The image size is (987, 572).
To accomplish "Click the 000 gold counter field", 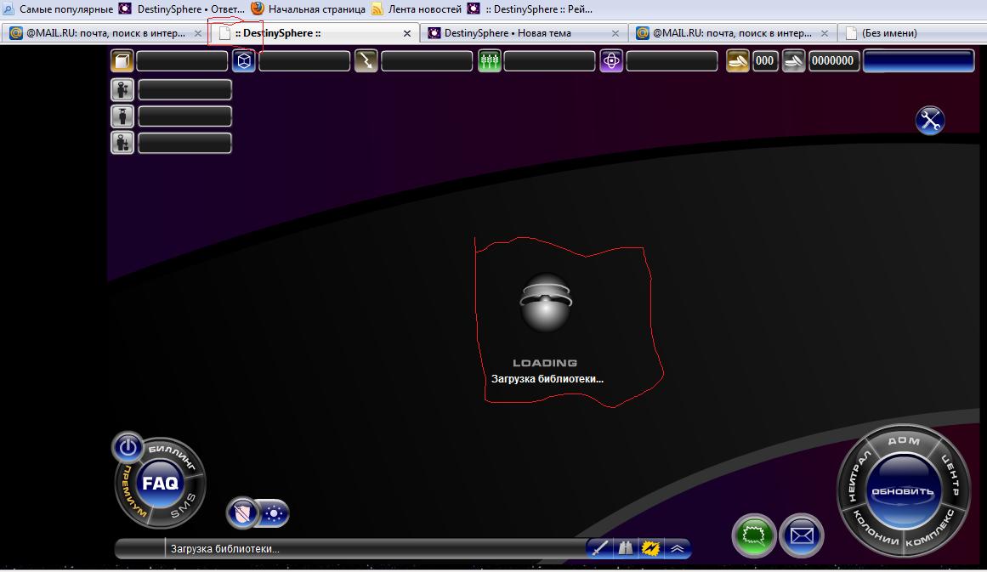I will [765, 61].
